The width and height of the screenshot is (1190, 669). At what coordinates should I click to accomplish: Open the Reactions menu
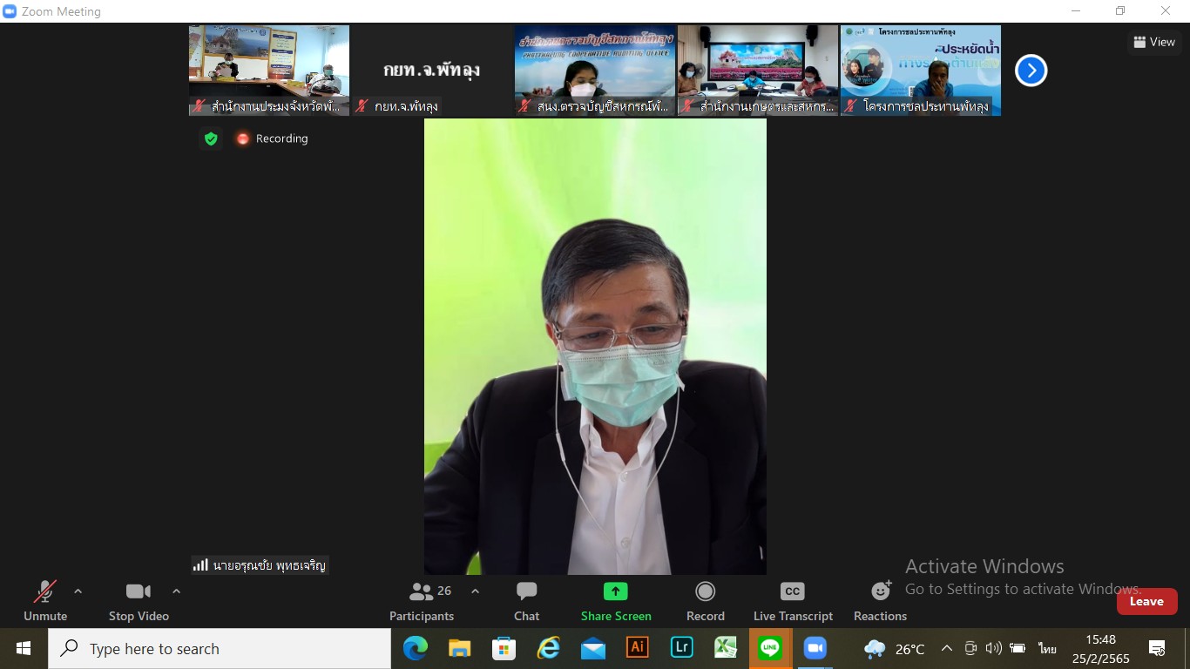pos(880,601)
